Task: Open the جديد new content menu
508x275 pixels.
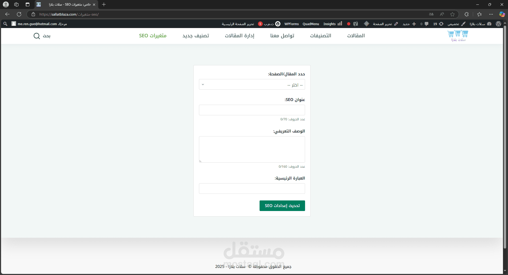Action: (409, 24)
